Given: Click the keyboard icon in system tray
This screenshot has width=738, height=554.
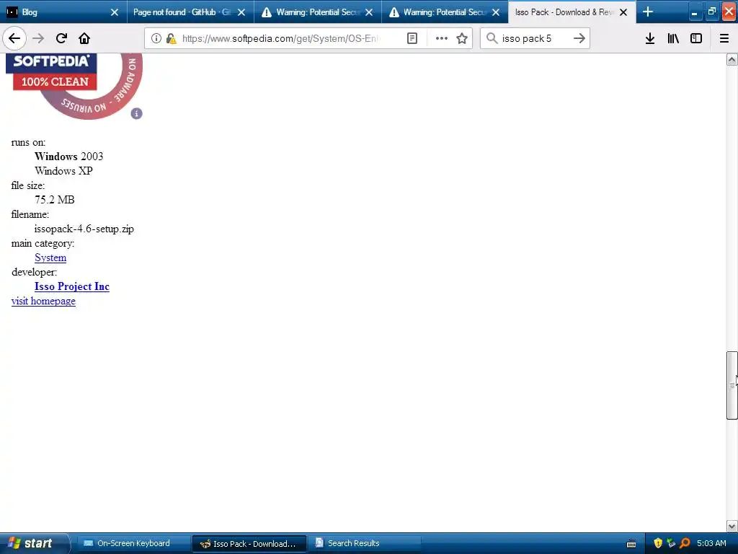Looking at the screenshot, I should (631, 544).
